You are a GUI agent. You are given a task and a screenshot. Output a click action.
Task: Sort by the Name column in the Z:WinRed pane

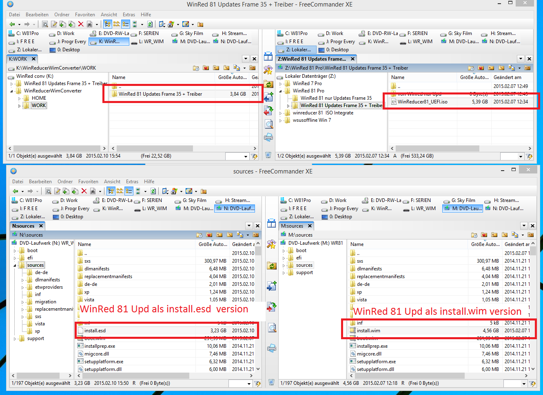[x=422, y=77]
